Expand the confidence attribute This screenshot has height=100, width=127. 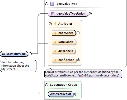pos(78,60)
